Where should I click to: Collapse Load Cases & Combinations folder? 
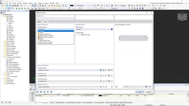(3, 57)
